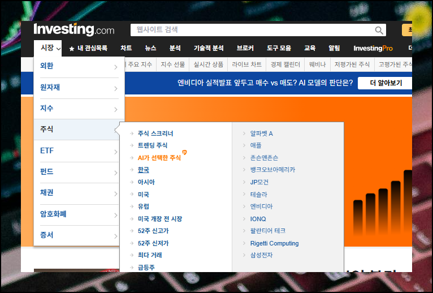Open the 뉴스 nav item
The height and width of the screenshot is (293, 433).
(x=150, y=48)
